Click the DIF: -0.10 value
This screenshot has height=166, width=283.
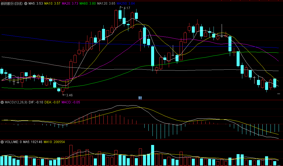[x=36, y=102]
